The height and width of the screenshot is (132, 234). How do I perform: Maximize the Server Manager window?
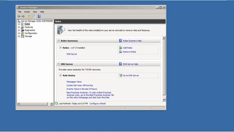[161, 7]
